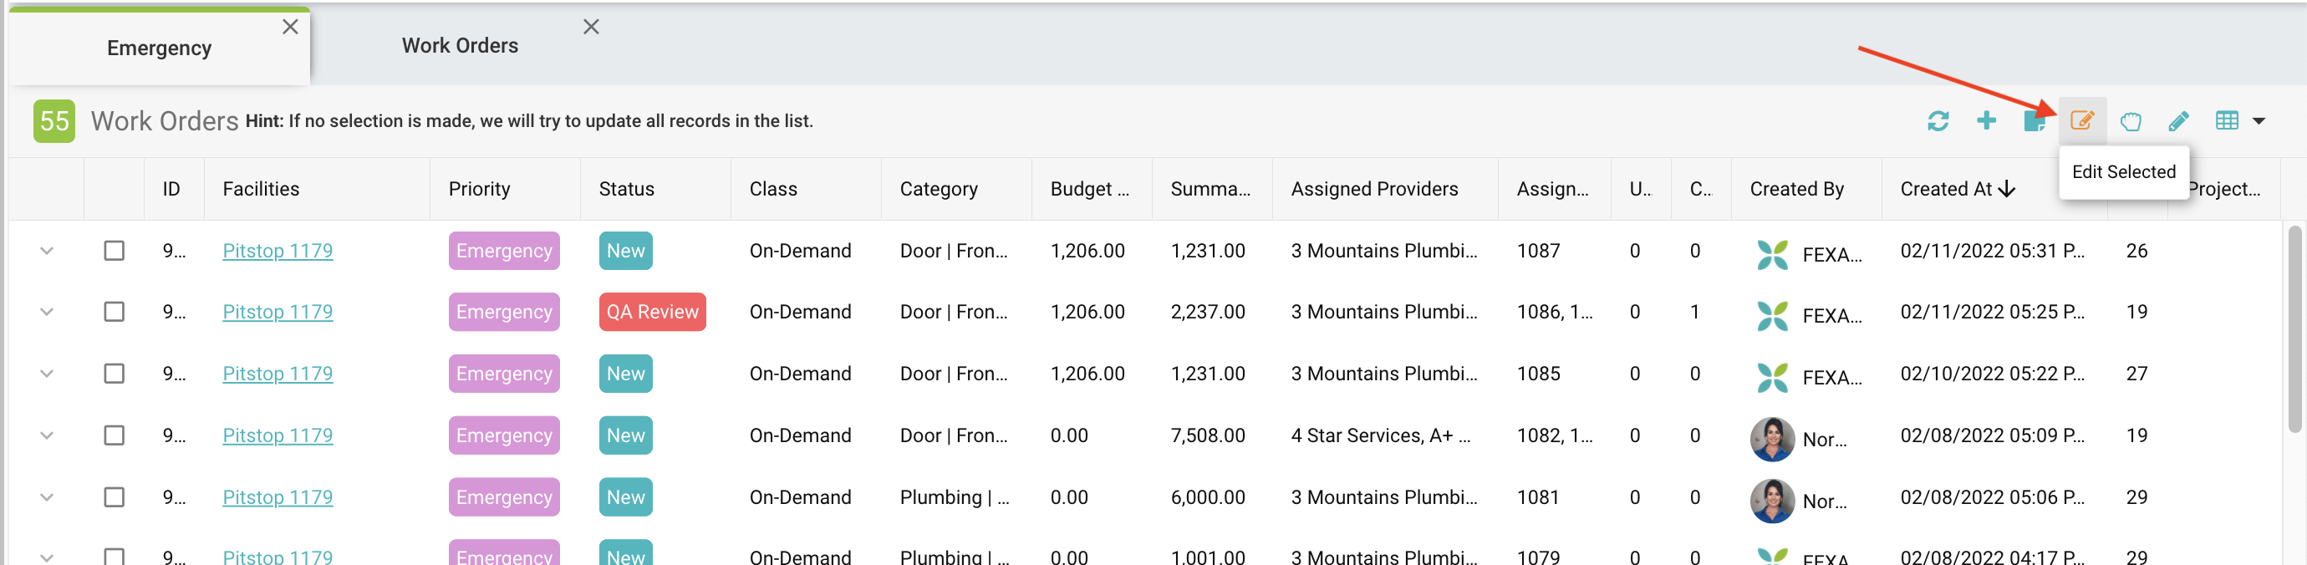Close the Work Orders tab
Image resolution: width=2307 pixels, height=565 pixels.
[591, 27]
